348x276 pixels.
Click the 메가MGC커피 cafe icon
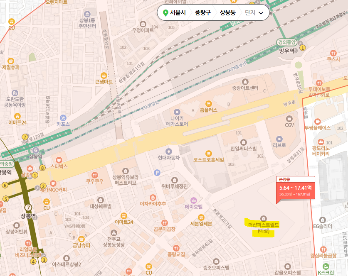(x=53, y=183)
